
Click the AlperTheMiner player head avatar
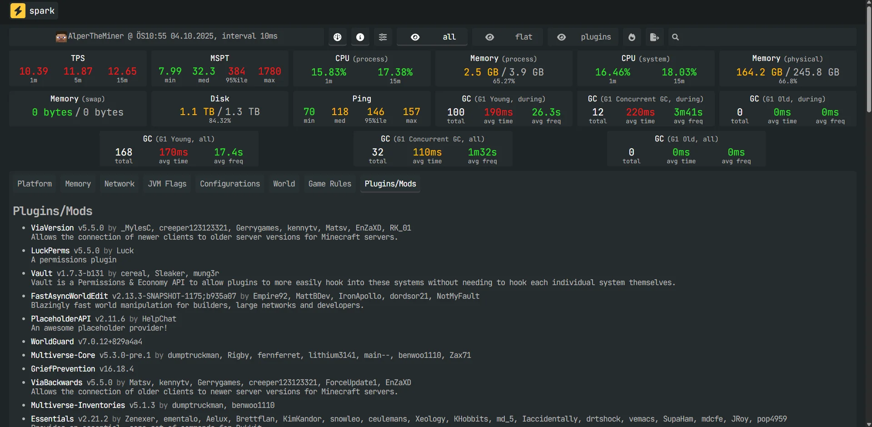click(61, 37)
